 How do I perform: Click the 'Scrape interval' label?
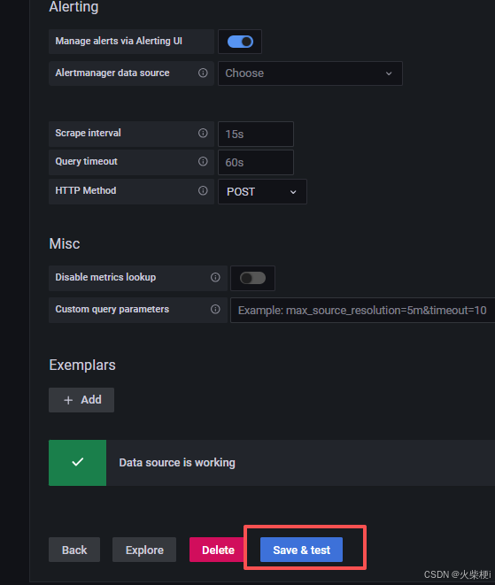click(x=88, y=133)
